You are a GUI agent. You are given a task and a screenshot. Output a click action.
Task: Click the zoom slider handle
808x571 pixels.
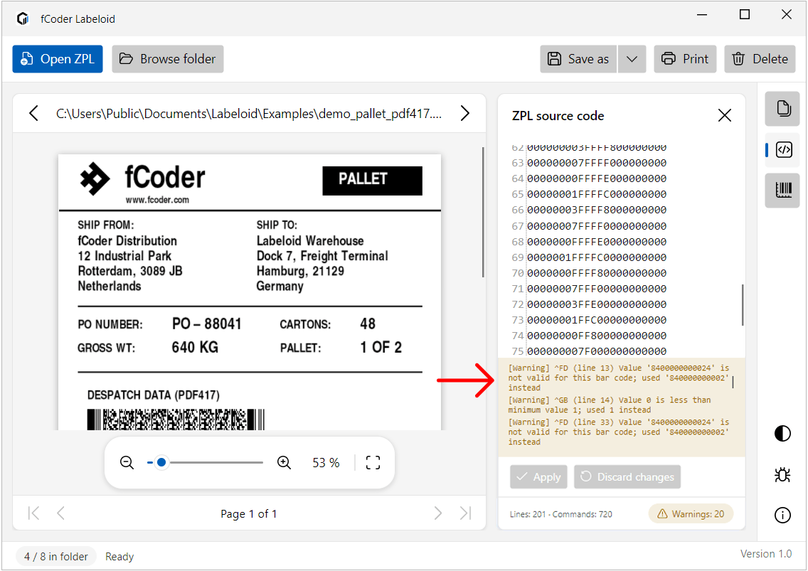(x=161, y=462)
